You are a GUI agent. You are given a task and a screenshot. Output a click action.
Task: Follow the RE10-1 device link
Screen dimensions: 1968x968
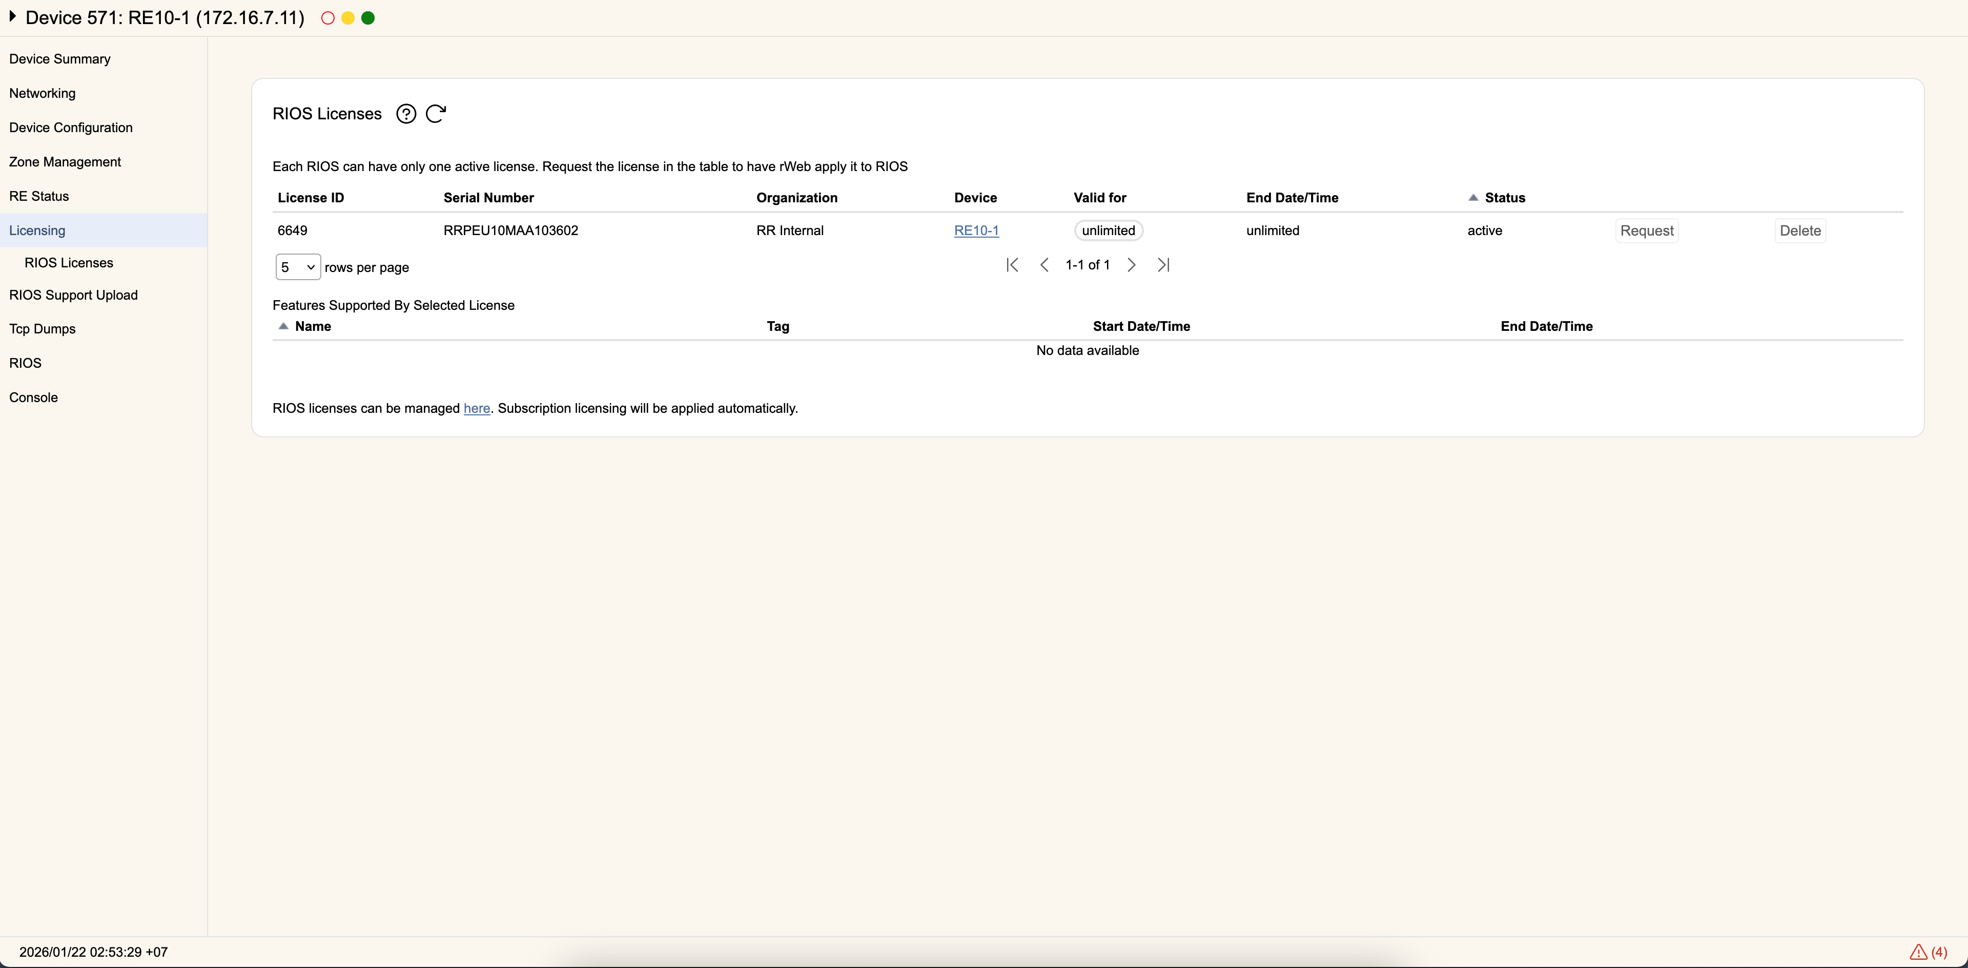tap(976, 230)
